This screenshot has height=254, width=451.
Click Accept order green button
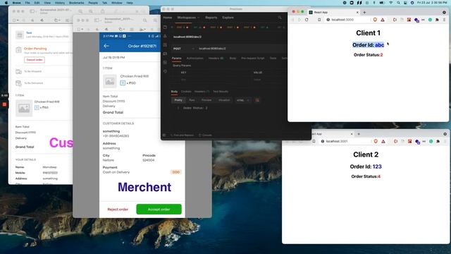click(x=159, y=210)
